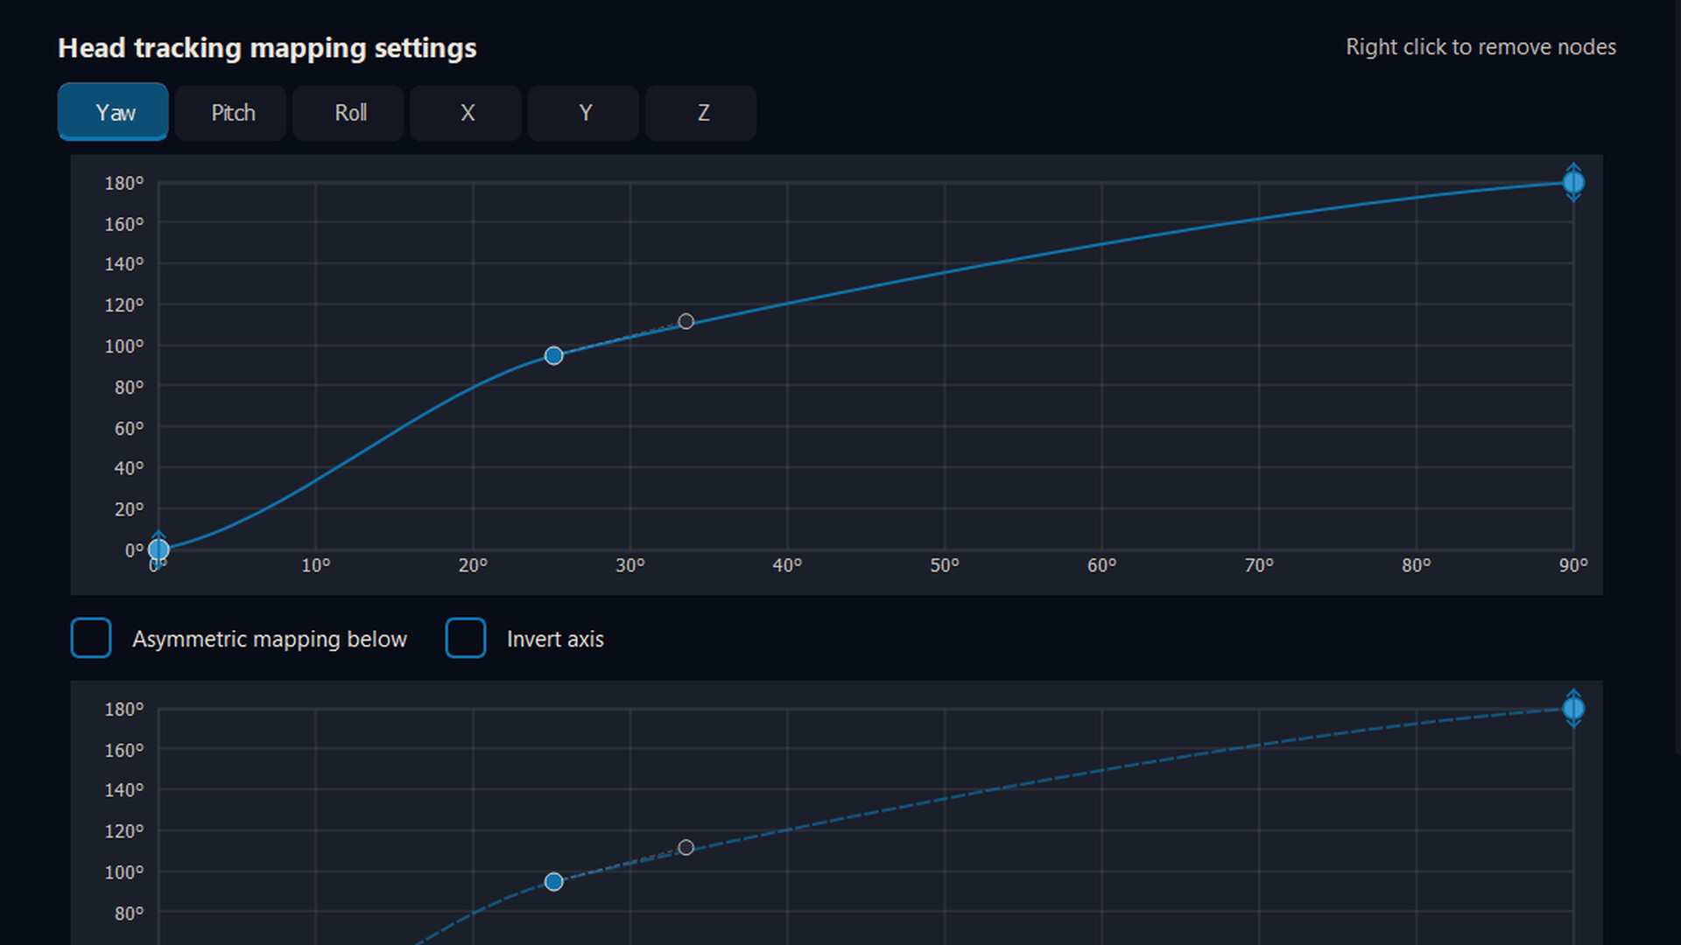
Task: Click the Invert axis label text
Action: [554, 639]
